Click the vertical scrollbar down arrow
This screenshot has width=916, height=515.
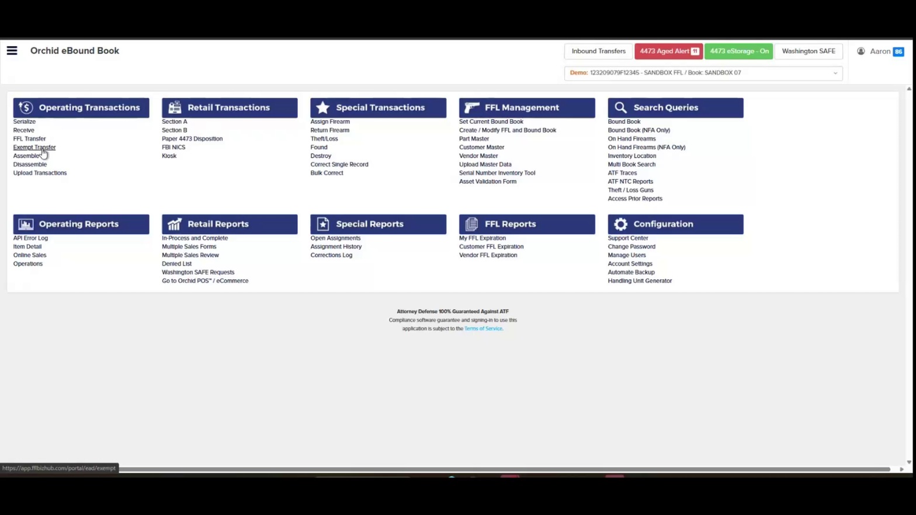point(908,462)
